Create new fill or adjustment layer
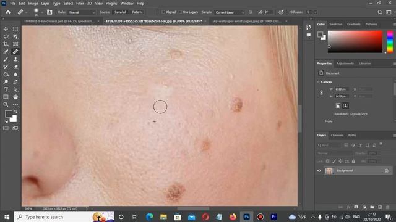Viewport: 396px width, 222px height. click(x=364, y=207)
